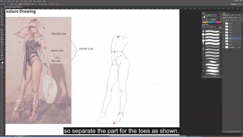
Task: Toggle pressure for opacity in options bar
Action: point(42,4)
